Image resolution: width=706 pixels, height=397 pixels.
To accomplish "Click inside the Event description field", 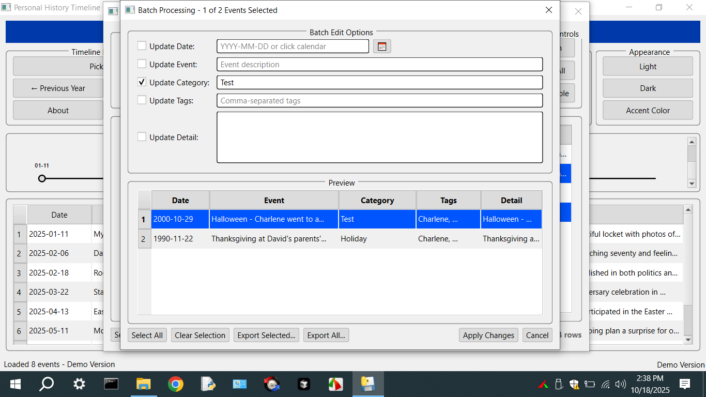I will click(379, 65).
